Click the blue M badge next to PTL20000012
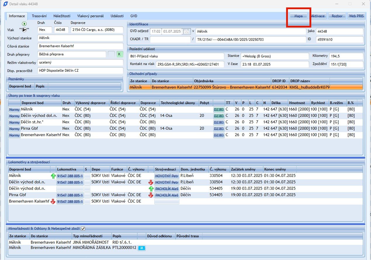The width and height of the screenshot is (371, 260). pyautogui.click(x=142, y=248)
